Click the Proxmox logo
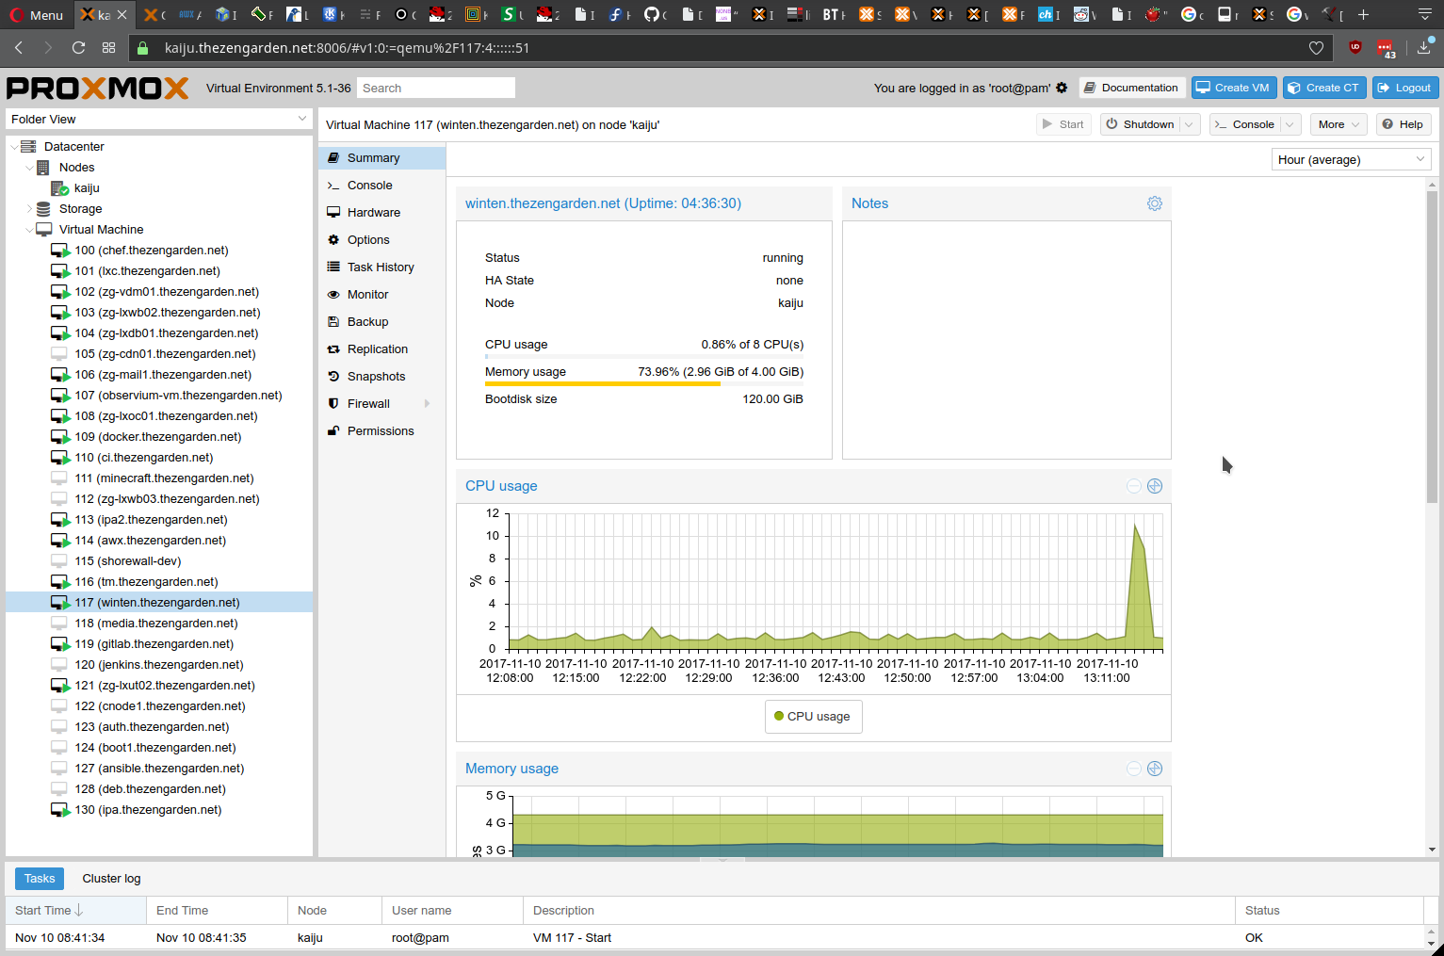Viewport: 1444px width, 956px height. click(x=98, y=88)
